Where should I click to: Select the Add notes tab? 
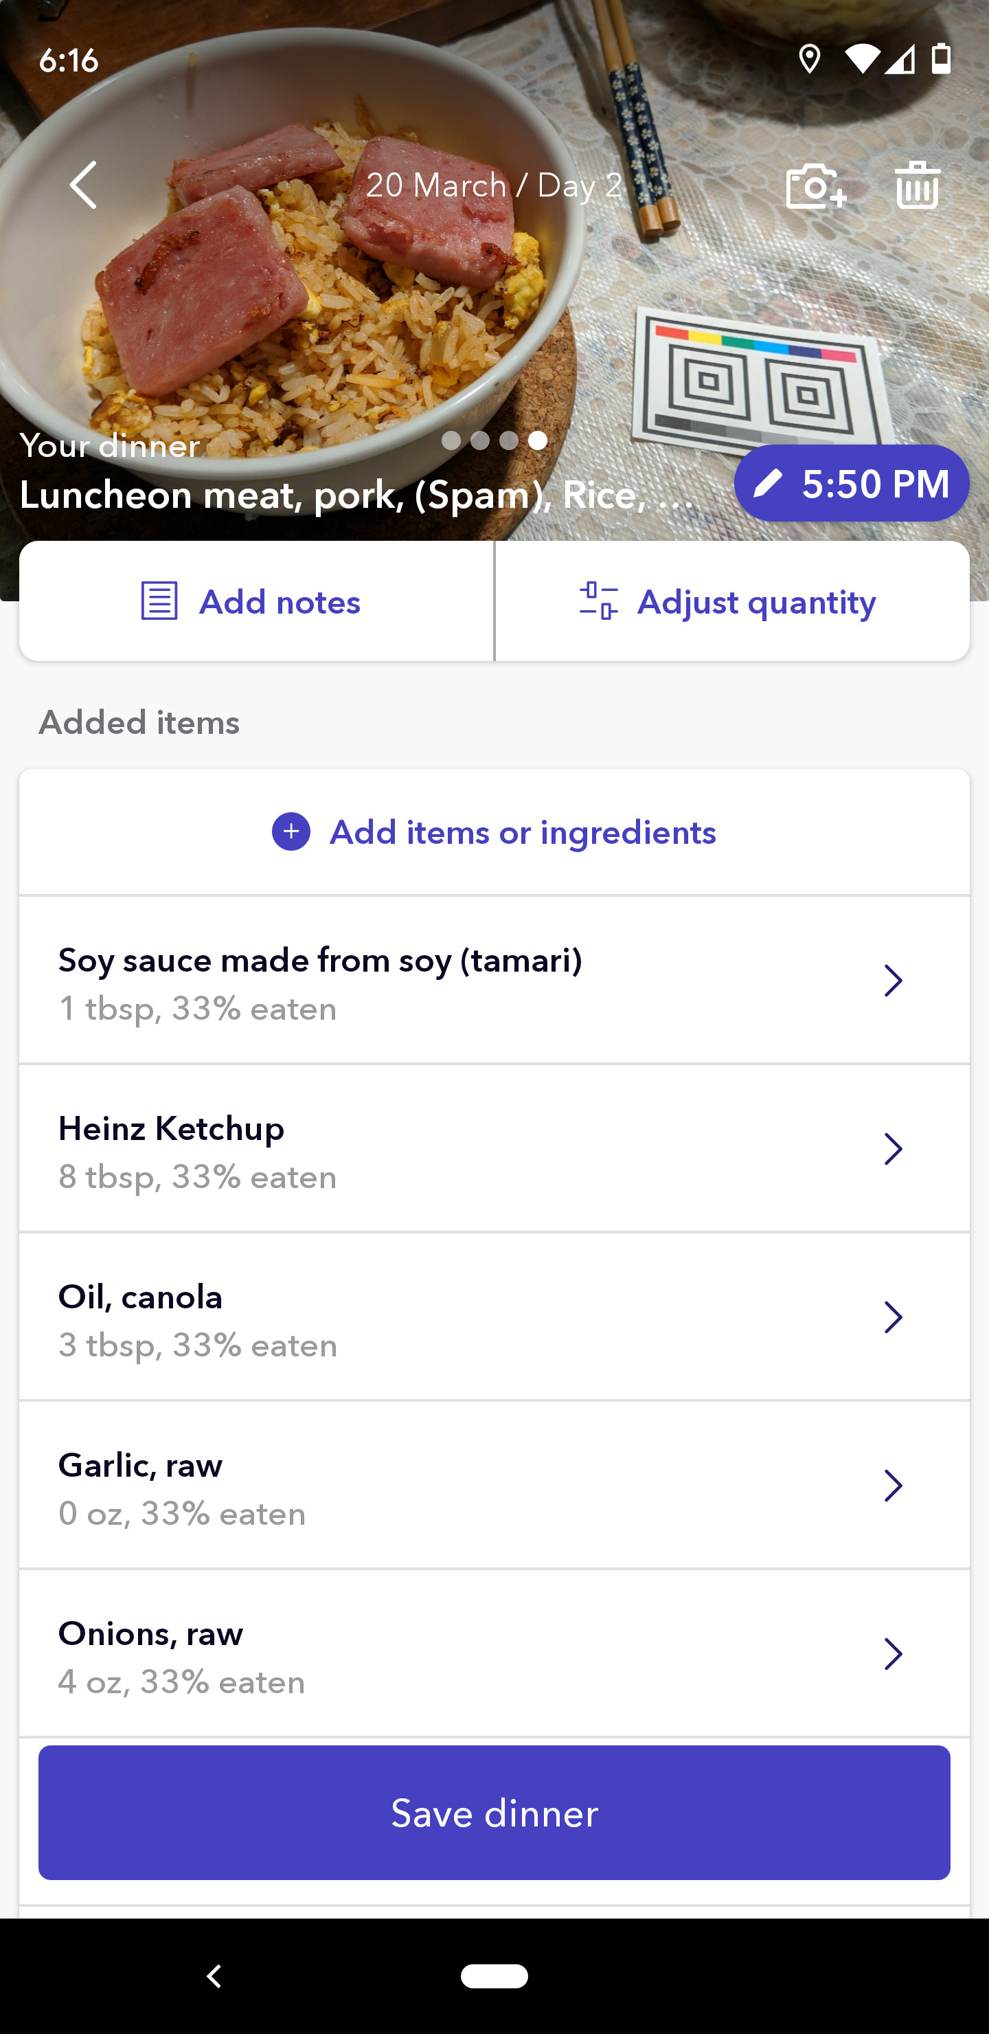pyautogui.click(x=257, y=602)
